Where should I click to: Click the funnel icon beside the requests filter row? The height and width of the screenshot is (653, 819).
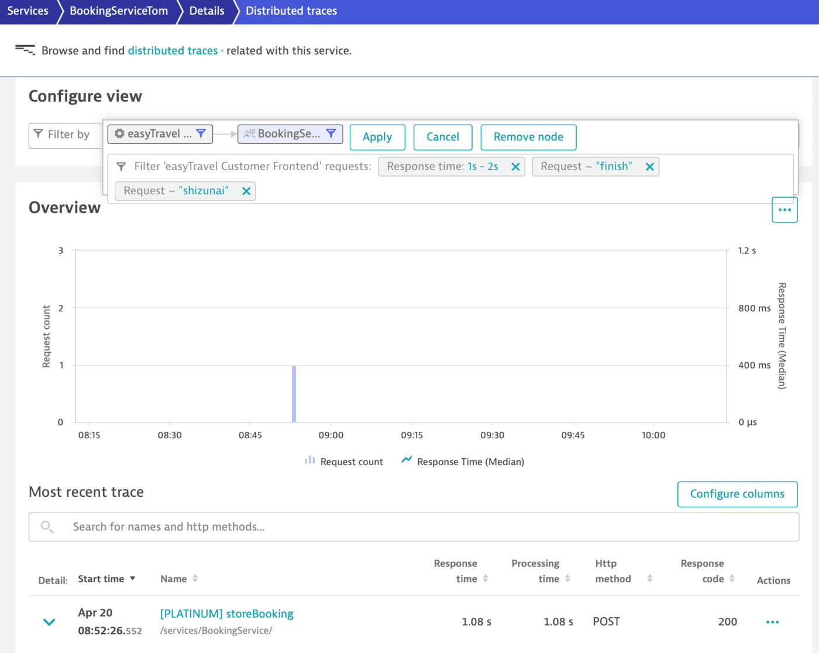(x=122, y=166)
